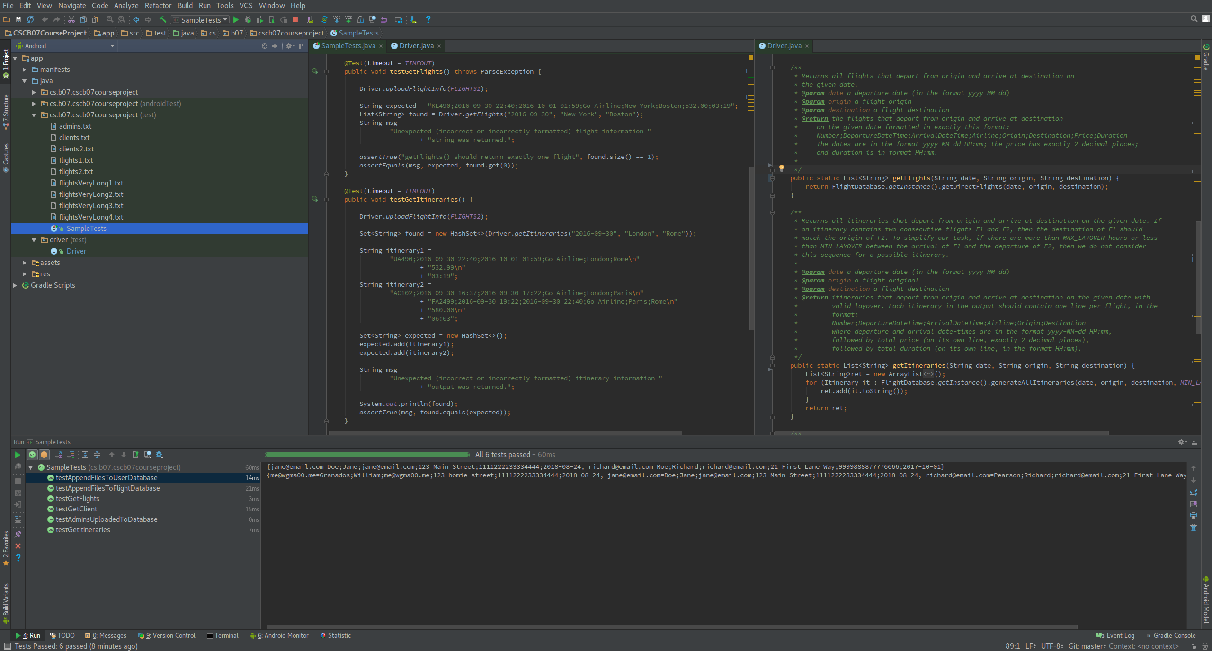This screenshot has width=1212, height=651.
Task: Click the Navigate Back arrow icon
Action: (136, 20)
